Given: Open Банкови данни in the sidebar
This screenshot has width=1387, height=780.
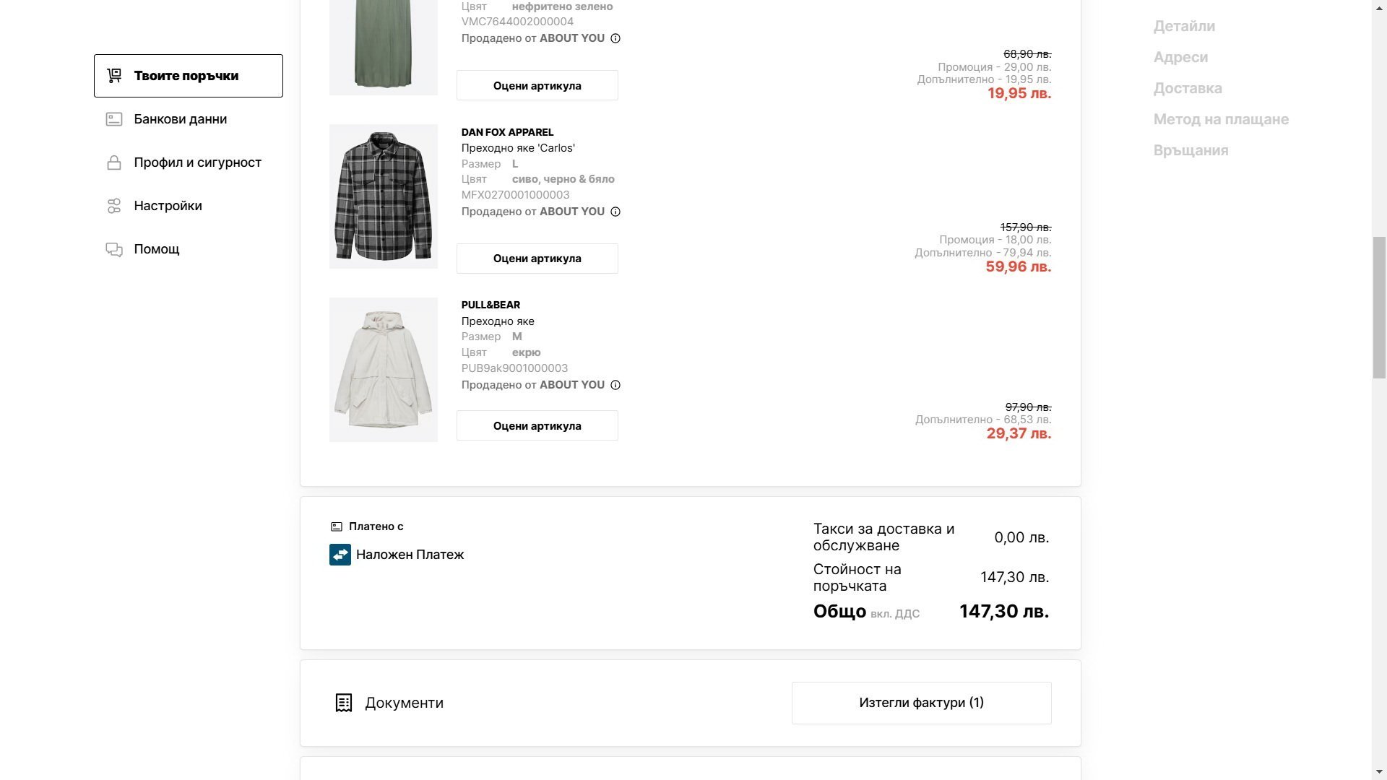Looking at the screenshot, I should coord(180,119).
